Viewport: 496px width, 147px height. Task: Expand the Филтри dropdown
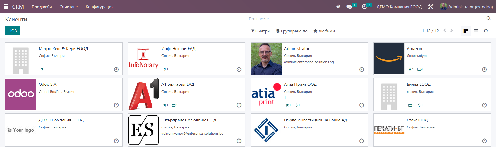pyautogui.click(x=260, y=31)
